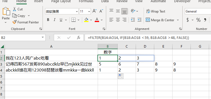
Task: Click Merge & Center button
Action: pyautogui.click(x=160, y=20)
